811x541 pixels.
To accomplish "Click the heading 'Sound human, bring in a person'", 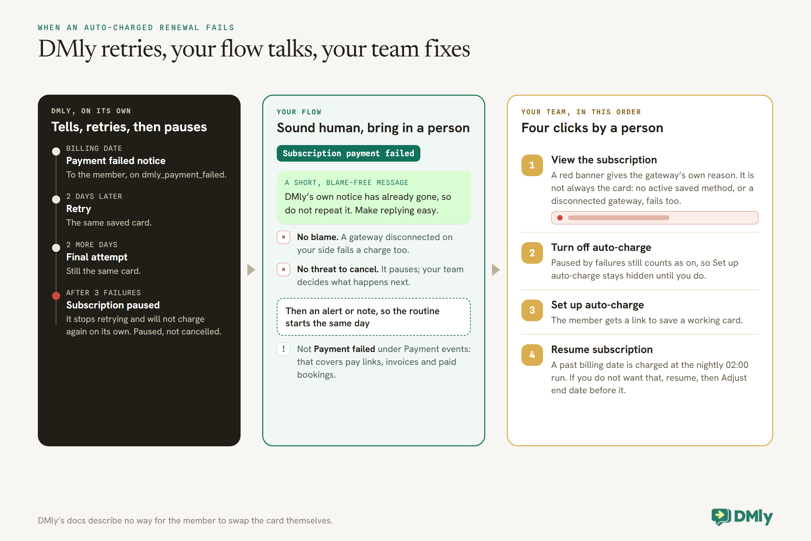I will tap(373, 128).
